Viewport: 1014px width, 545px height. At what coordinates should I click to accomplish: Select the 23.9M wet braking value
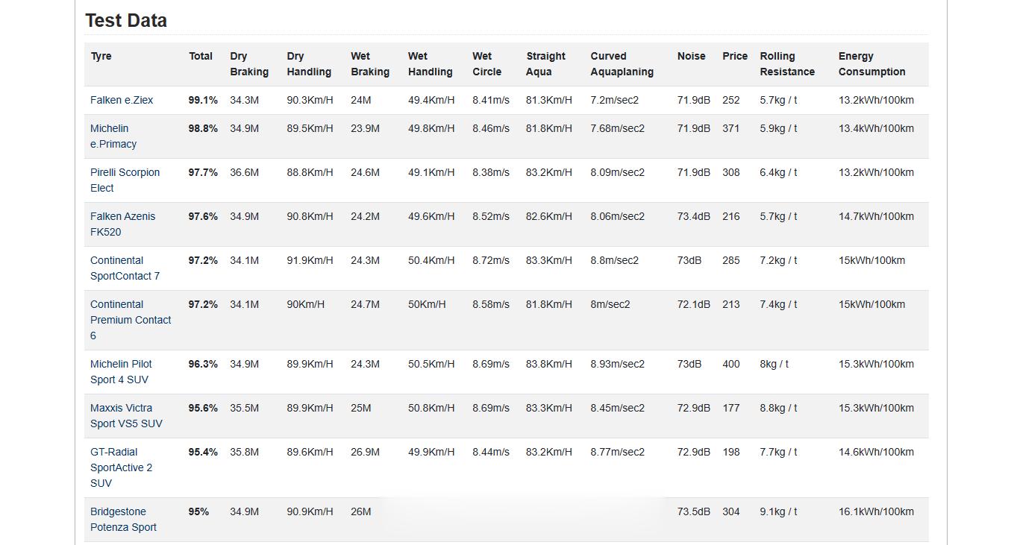(x=365, y=128)
